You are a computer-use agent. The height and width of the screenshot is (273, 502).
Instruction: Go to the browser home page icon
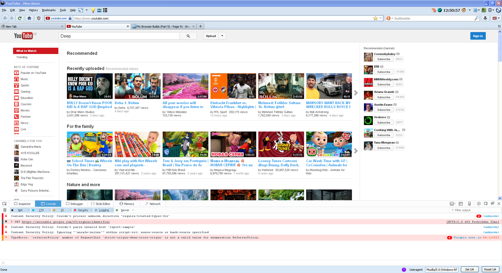click(29, 18)
